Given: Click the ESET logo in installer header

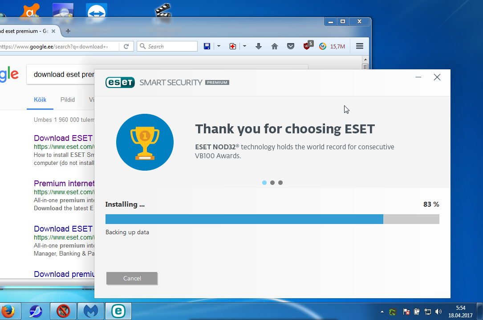Looking at the screenshot, I should [120, 82].
